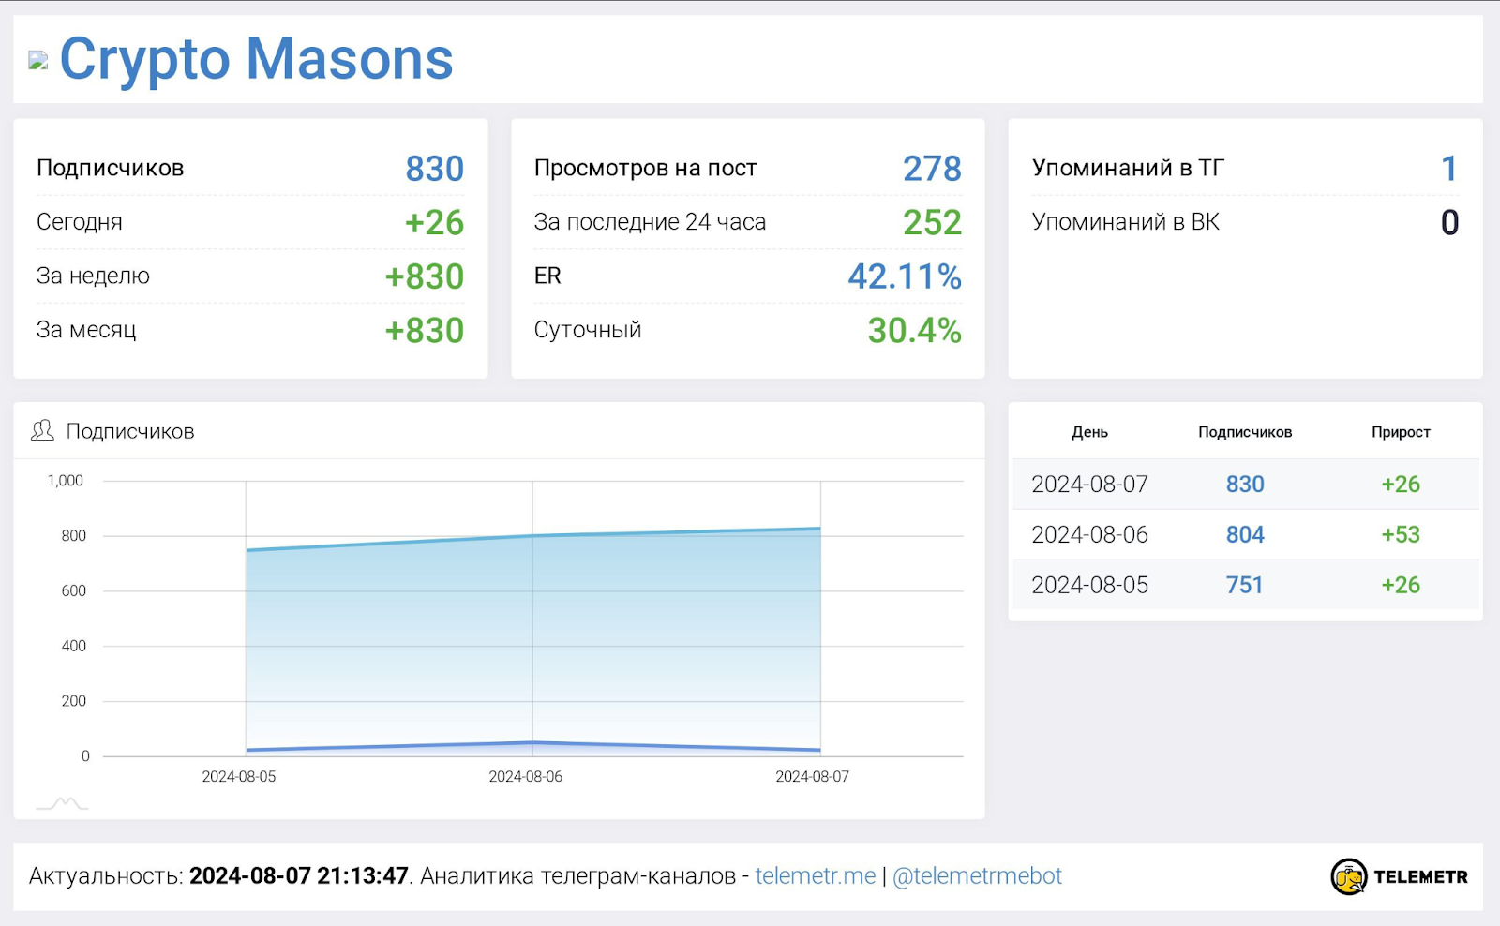
Task: Select the 2024-08-06 table row date
Action: click(x=1089, y=535)
